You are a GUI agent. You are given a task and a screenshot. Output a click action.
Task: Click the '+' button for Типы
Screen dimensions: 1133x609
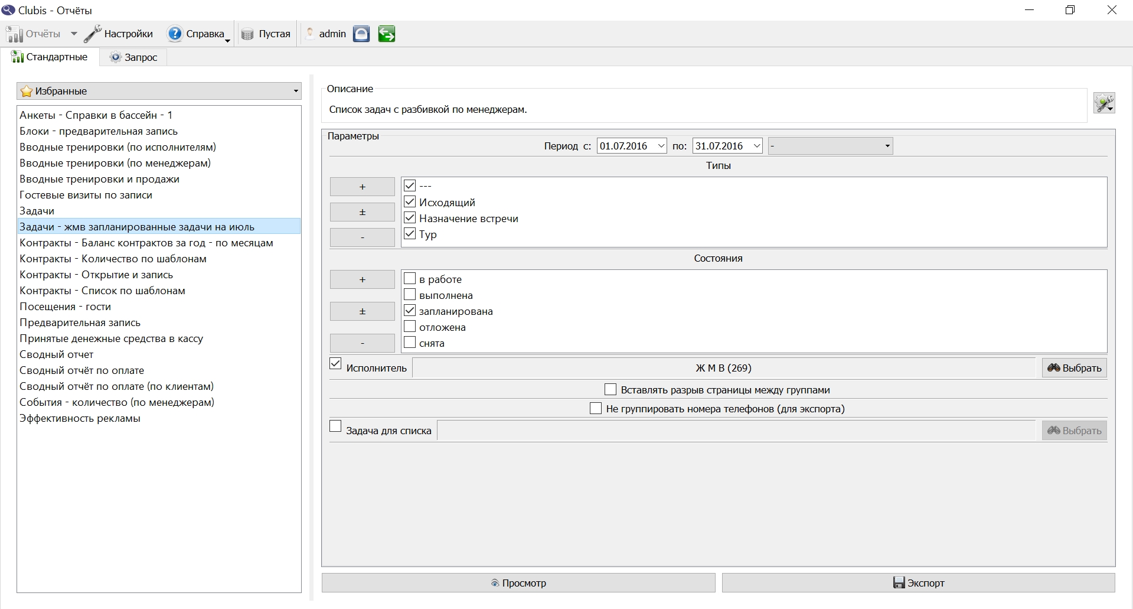coord(362,187)
